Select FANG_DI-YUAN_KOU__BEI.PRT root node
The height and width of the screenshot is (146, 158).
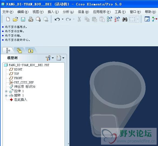pyautogui.click(x=29, y=65)
